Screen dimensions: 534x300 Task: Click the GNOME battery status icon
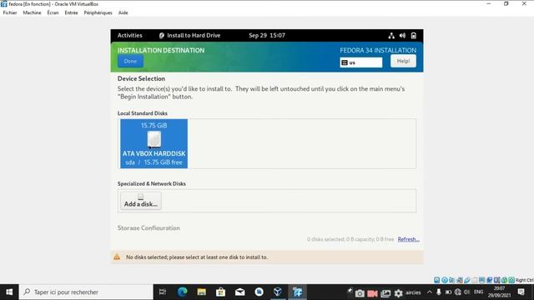[414, 35]
